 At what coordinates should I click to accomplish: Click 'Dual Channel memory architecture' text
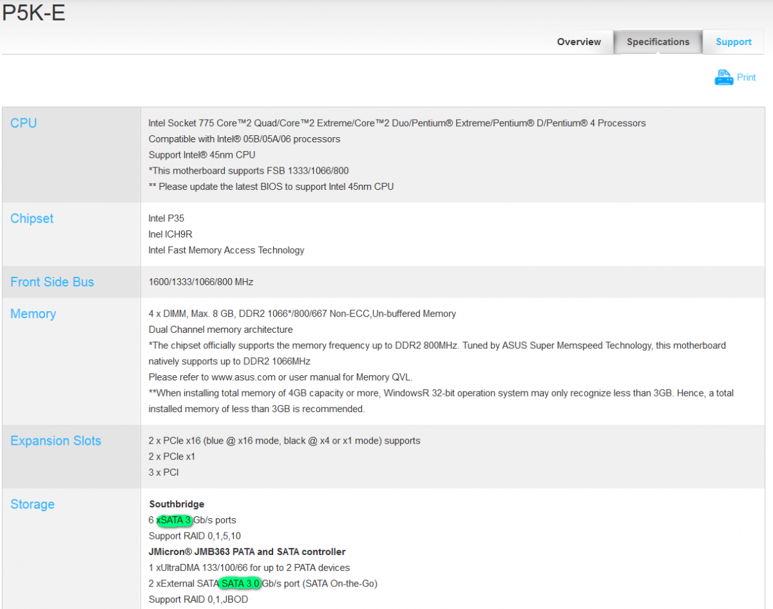tap(220, 330)
